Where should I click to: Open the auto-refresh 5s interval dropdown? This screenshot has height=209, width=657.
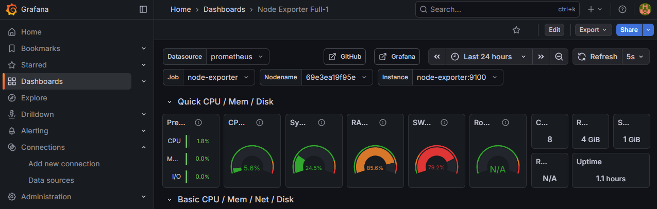pos(635,57)
